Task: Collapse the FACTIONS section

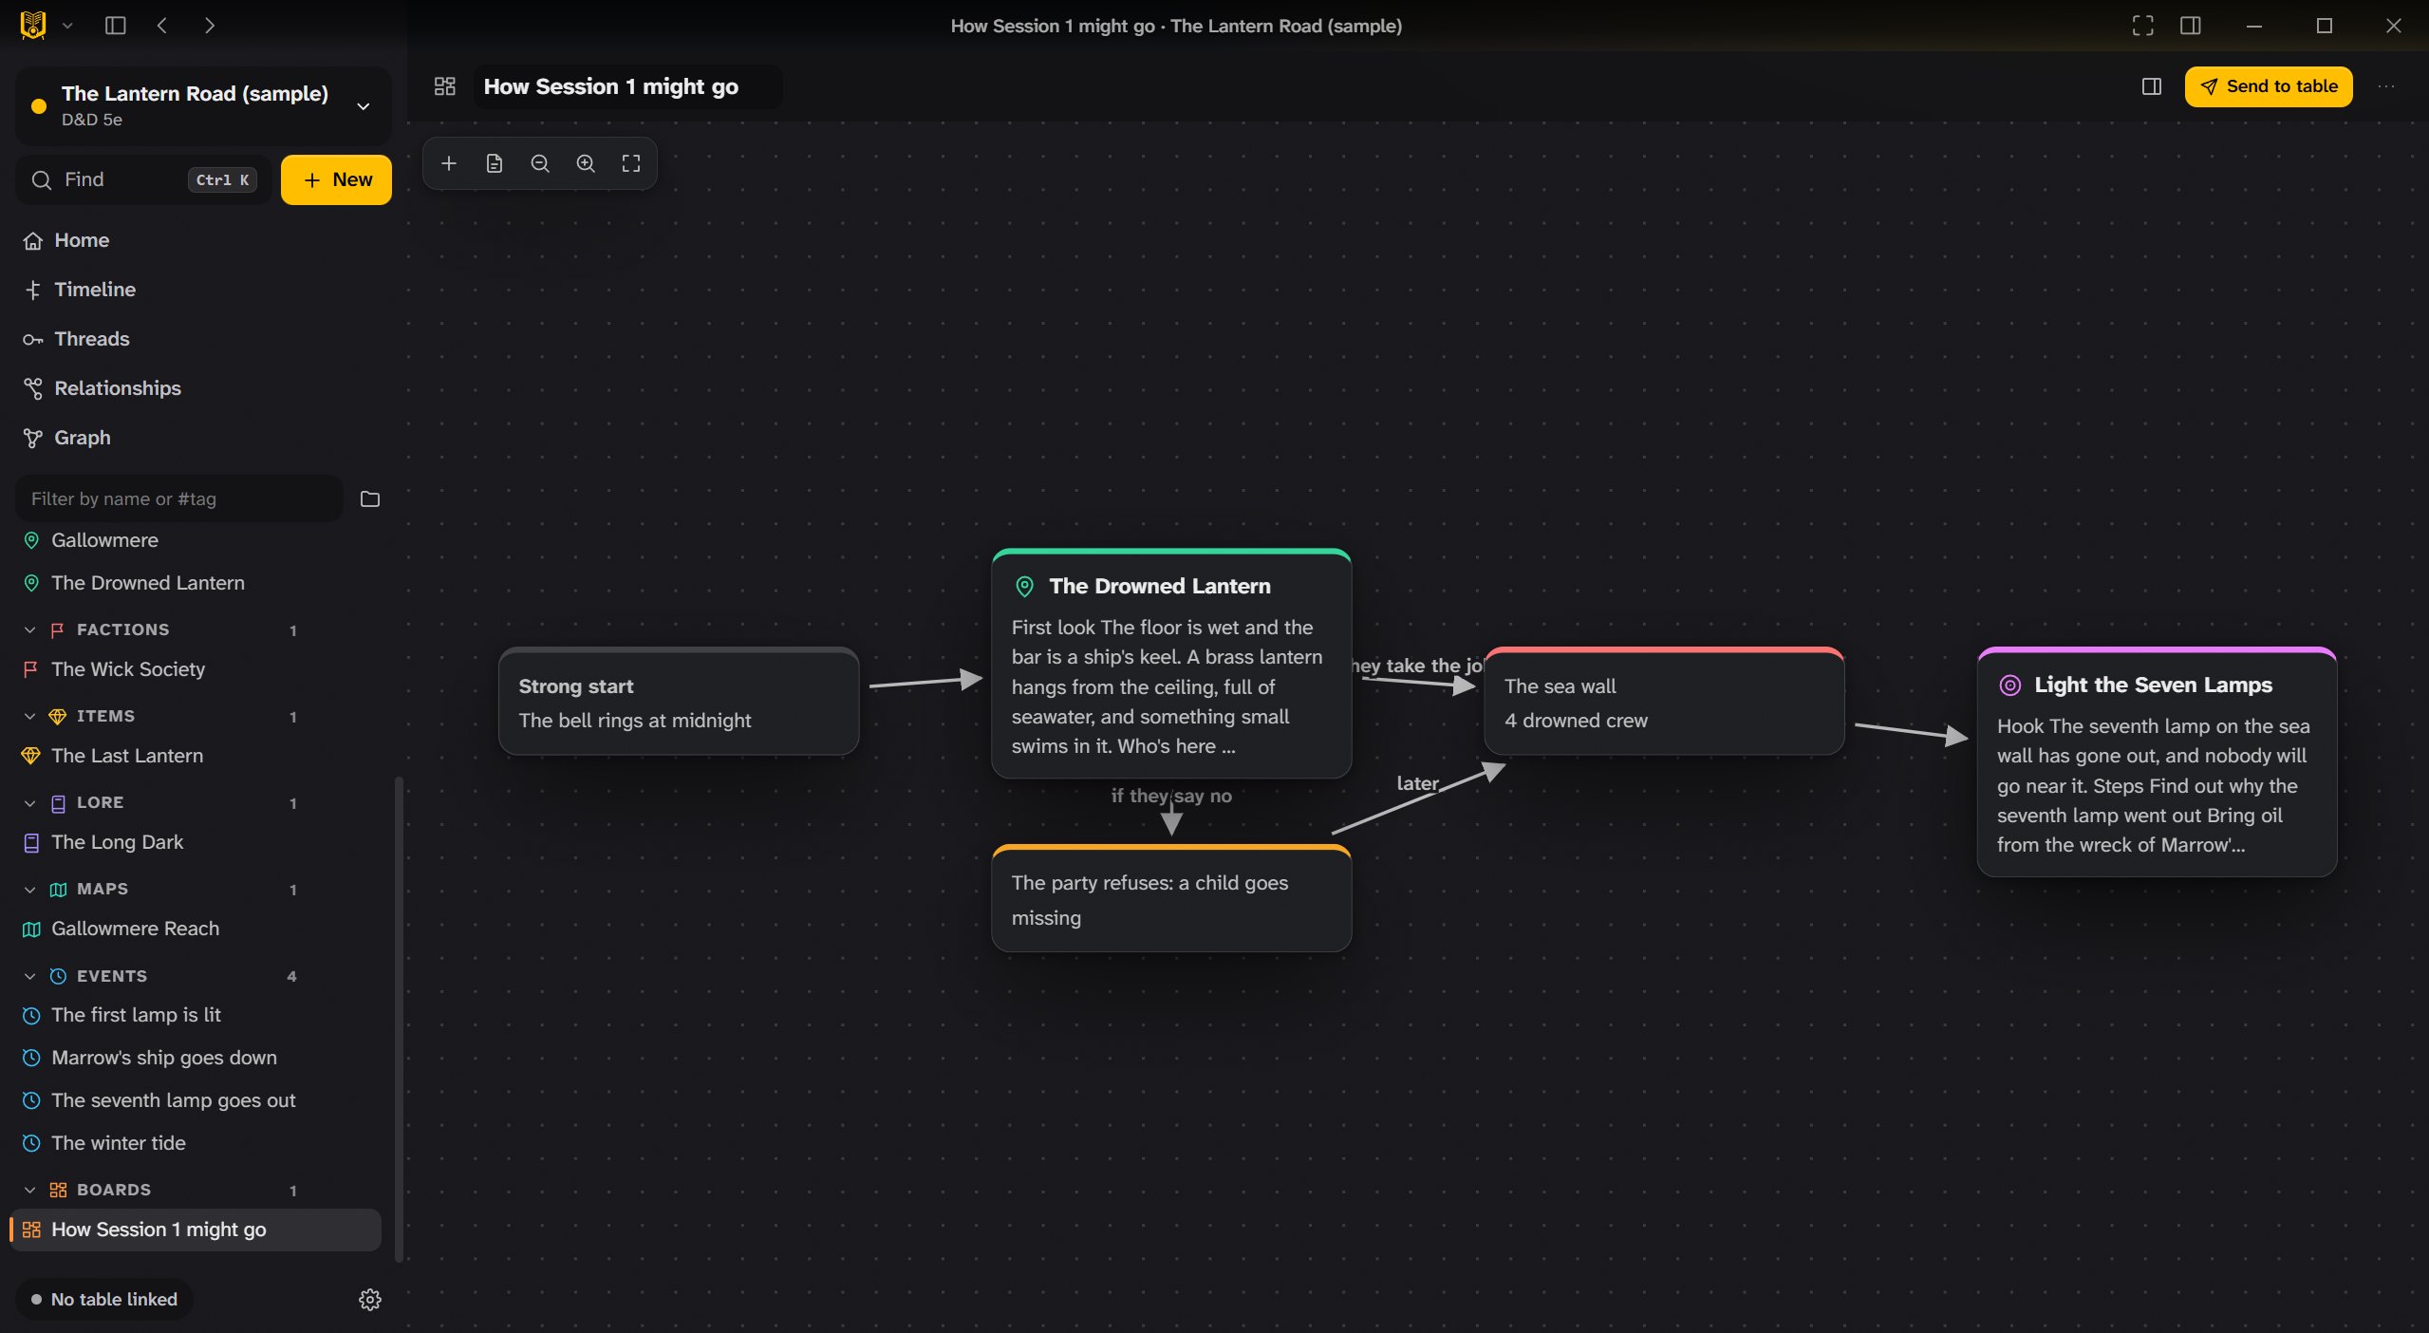Action: pos(29,629)
